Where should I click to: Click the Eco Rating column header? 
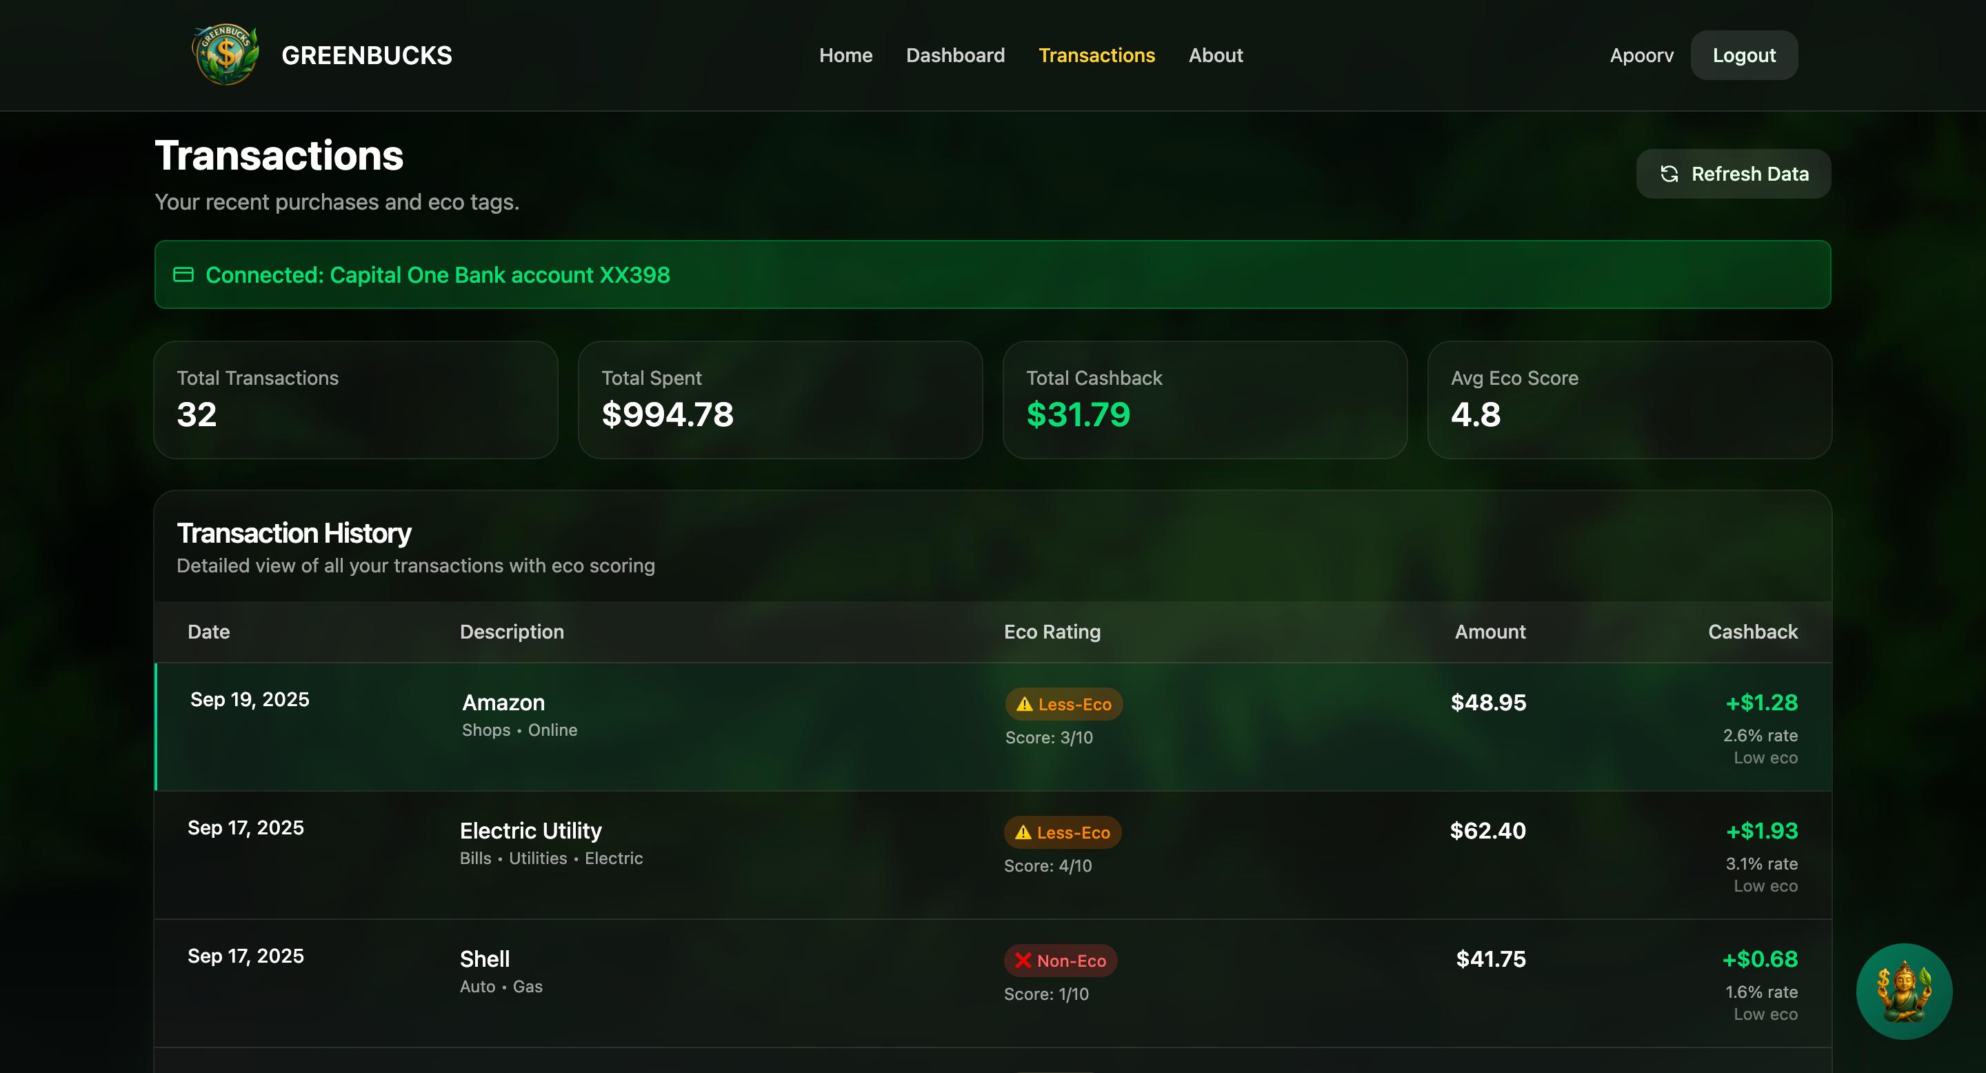pyautogui.click(x=1052, y=632)
